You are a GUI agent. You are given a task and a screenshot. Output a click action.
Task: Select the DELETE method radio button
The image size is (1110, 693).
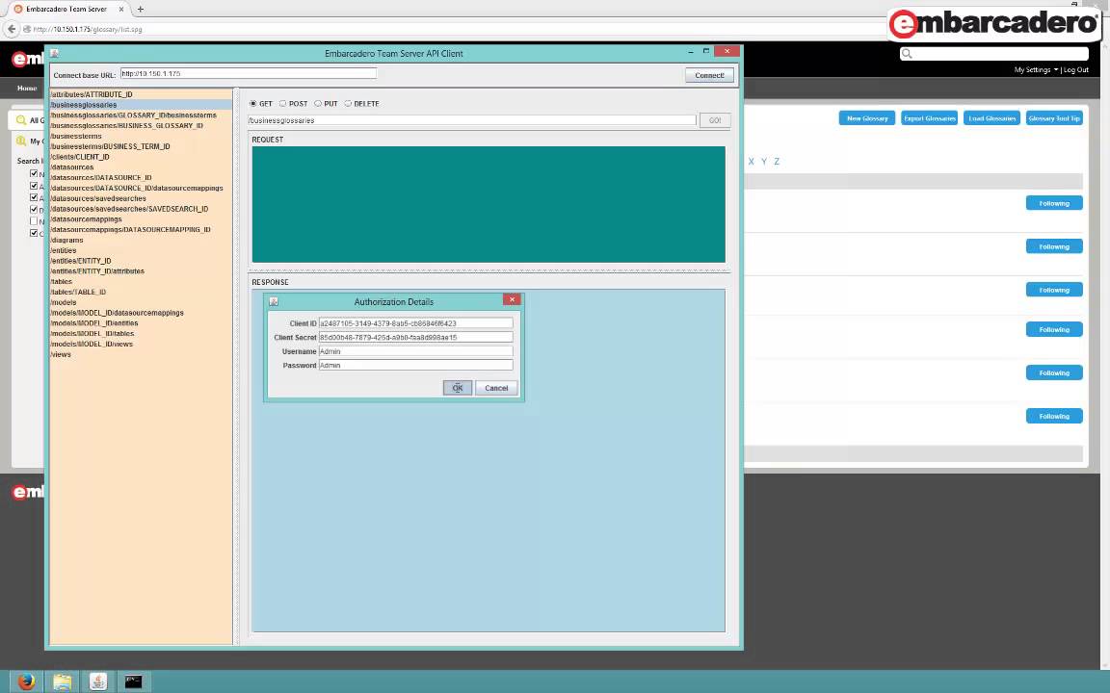click(x=348, y=104)
